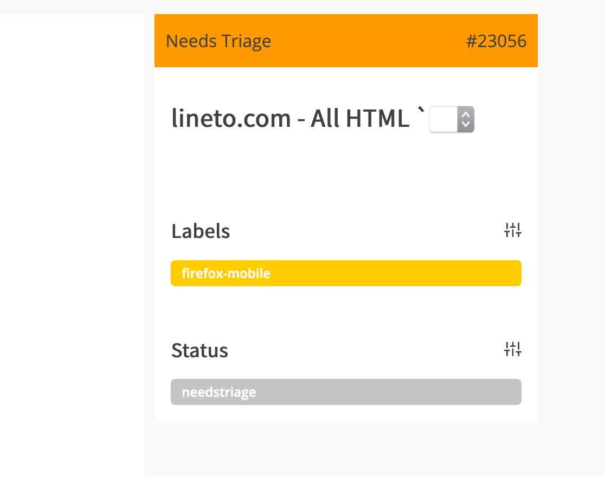Click the orange header bar

click(x=346, y=41)
